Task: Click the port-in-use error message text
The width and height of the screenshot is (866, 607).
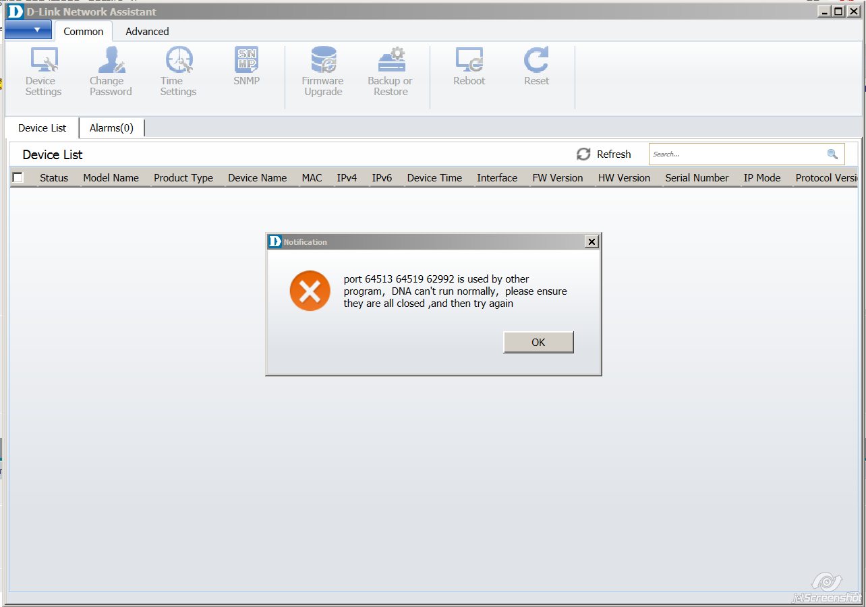Action: [x=455, y=291]
